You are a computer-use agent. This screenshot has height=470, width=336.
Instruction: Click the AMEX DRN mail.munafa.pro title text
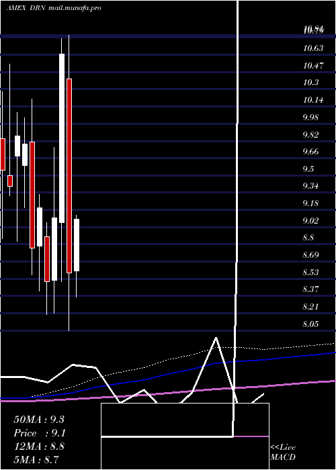pos(54,8)
